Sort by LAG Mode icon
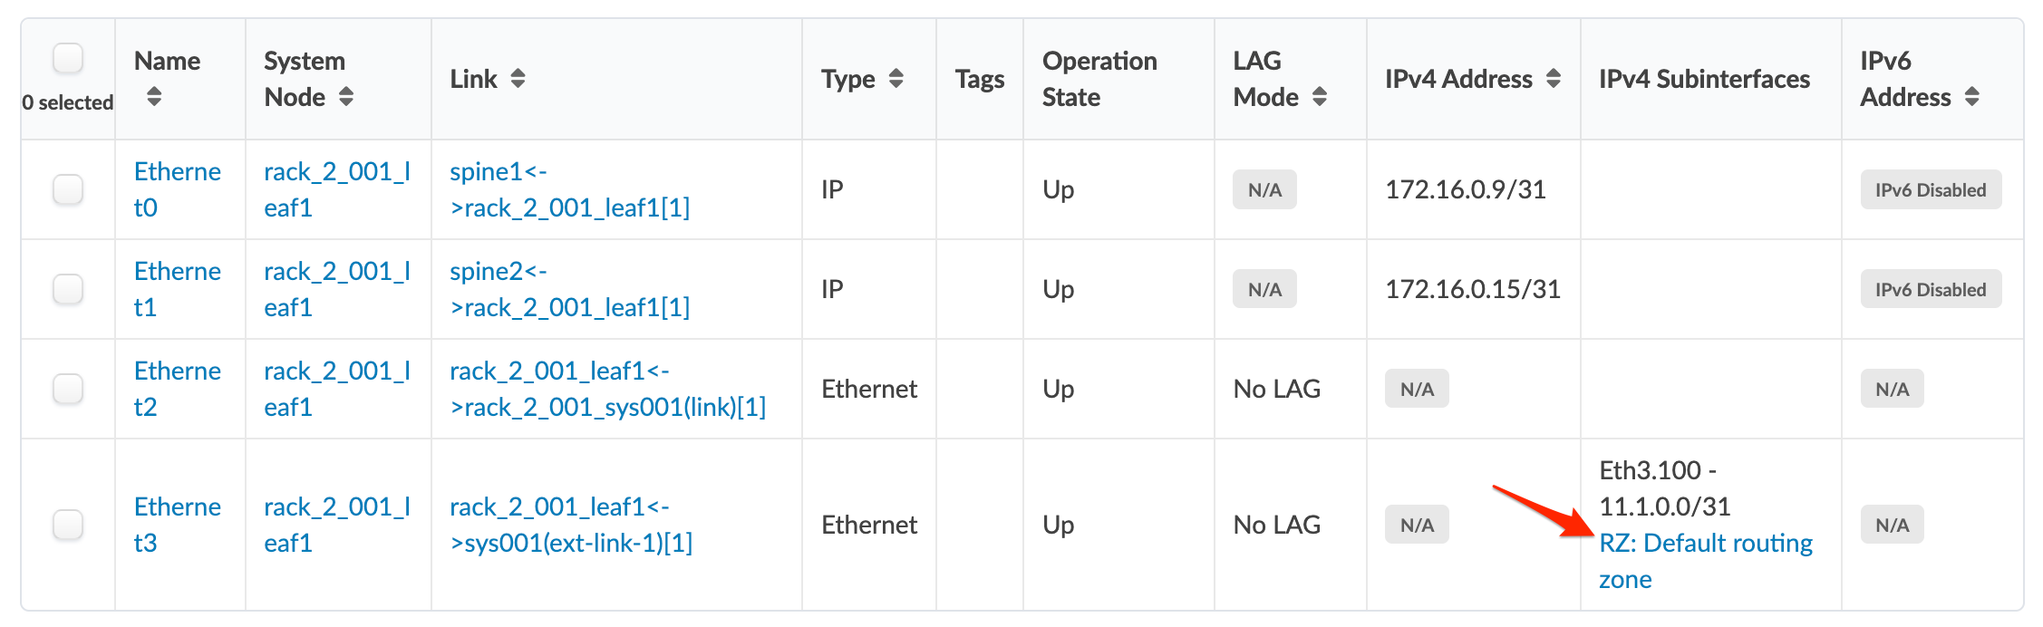The height and width of the screenshot is (627, 2043). (x=1320, y=97)
